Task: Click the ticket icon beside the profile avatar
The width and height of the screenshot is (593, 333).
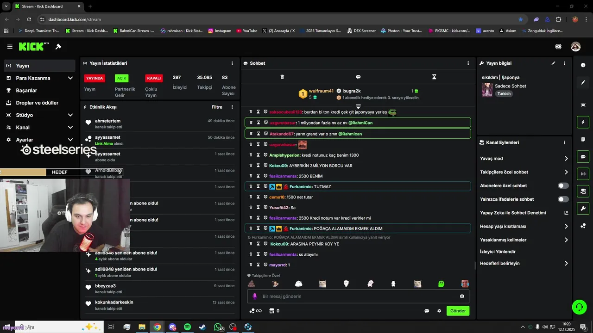Action: [558, 47]
